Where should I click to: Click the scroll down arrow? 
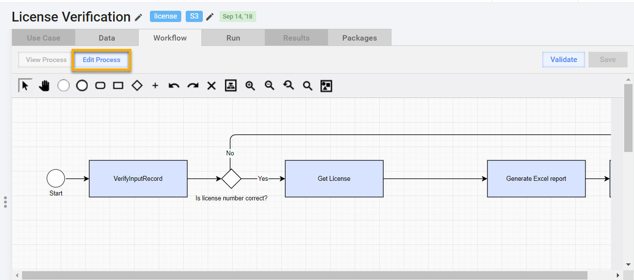tap(629, 264)
